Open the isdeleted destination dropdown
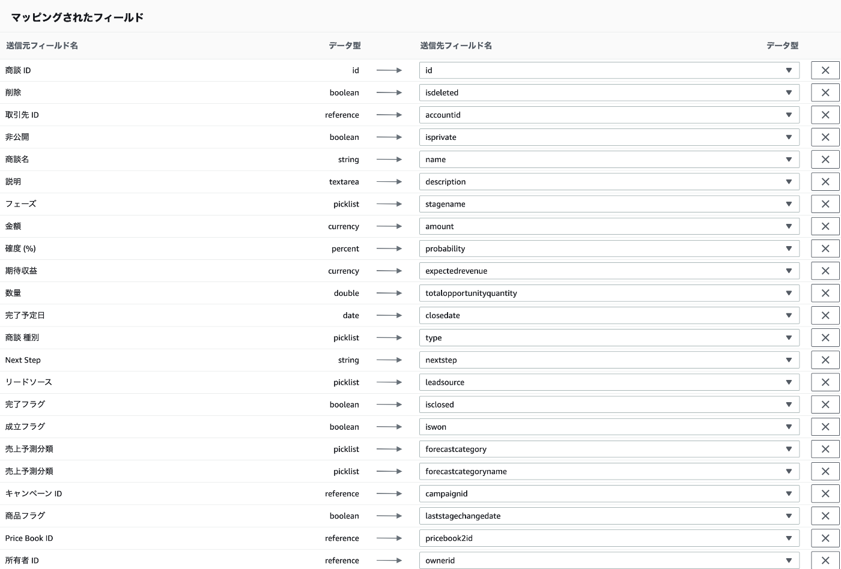Viewport: 841px width, 569px height. pos(609,92)
